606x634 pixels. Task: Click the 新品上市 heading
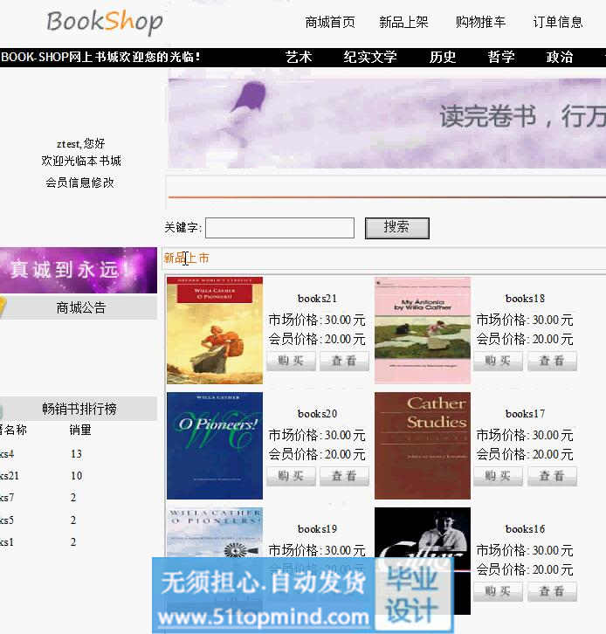(186, 258)
